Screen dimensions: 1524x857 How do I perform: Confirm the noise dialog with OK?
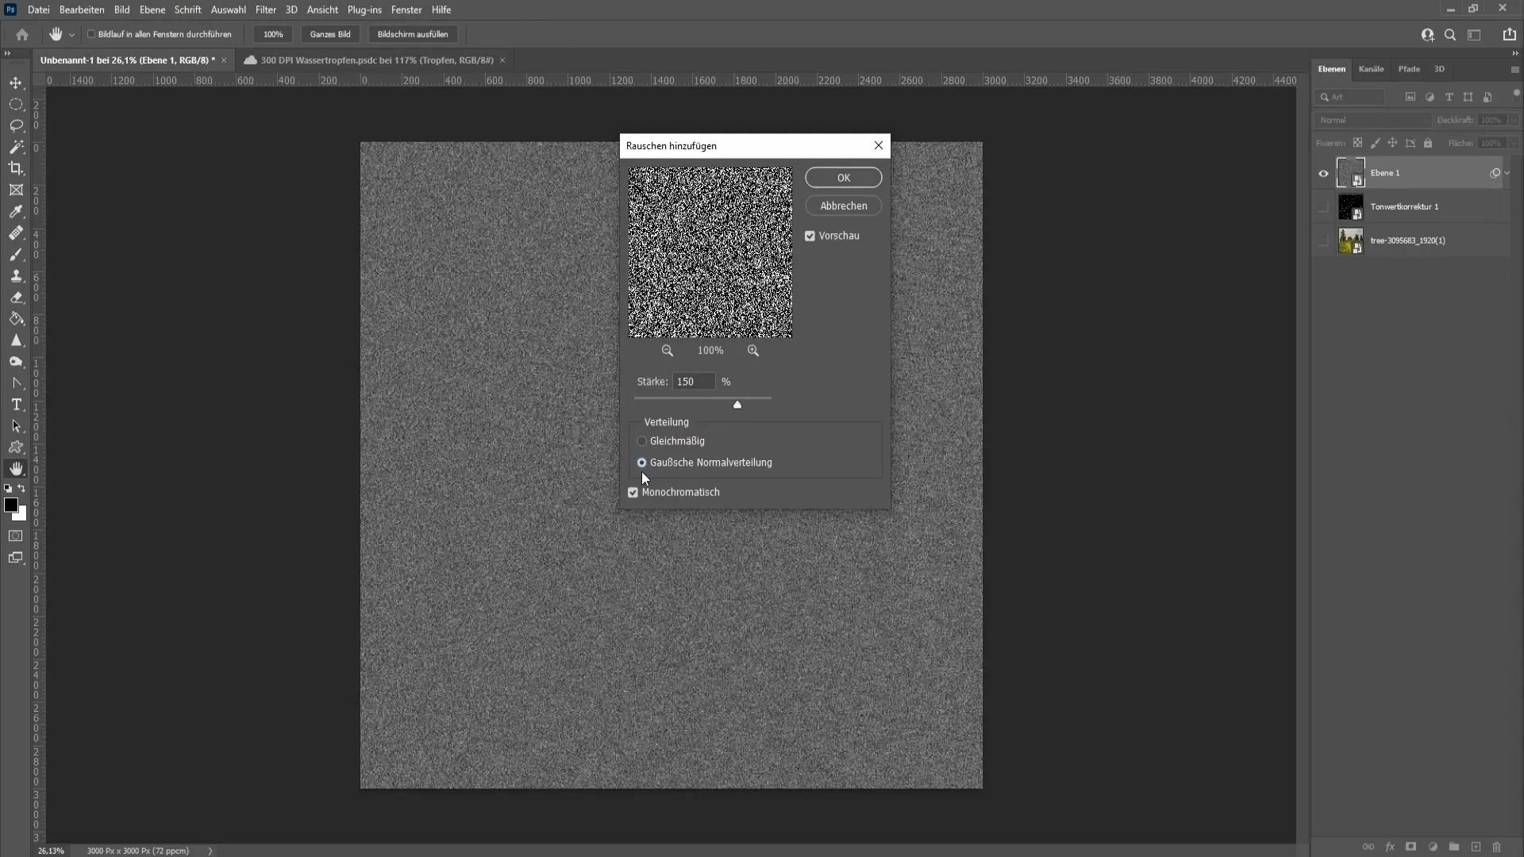(x=843, y=178)
